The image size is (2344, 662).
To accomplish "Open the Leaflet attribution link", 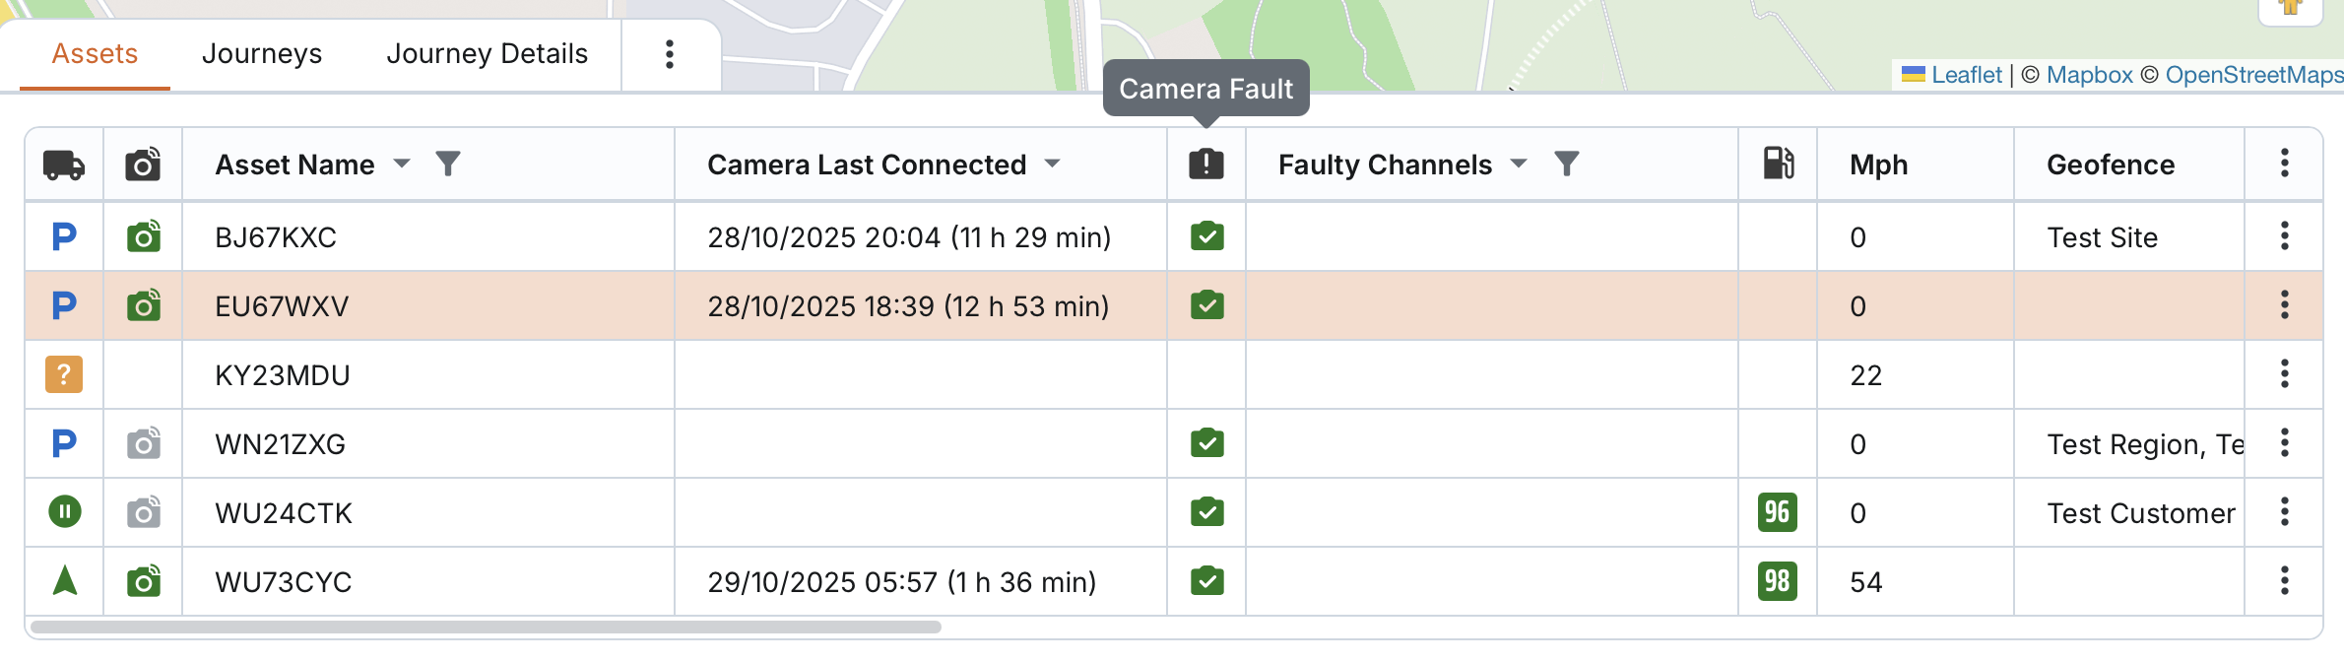I will pyautogui.click(x=1966, y=75).
